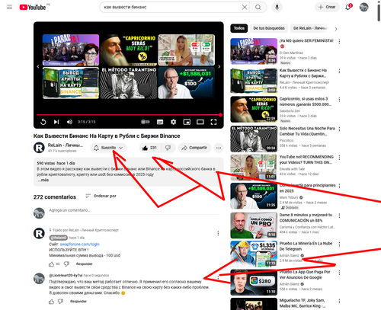
Task: Dislike the pinned ReLain comment
Action: 66,264
